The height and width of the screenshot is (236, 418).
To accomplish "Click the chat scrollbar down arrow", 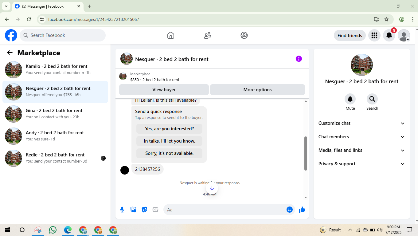I will [306, 197].
